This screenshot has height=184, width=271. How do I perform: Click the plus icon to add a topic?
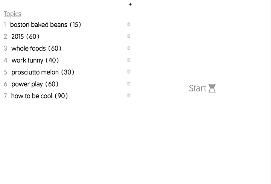(x=130, y=4)
